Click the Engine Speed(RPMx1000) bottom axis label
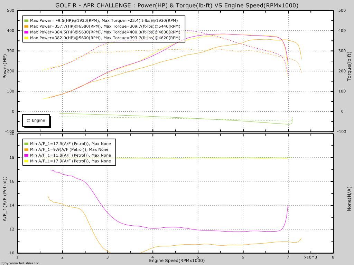Screen dimensions: 354x265 coord(177,261)
